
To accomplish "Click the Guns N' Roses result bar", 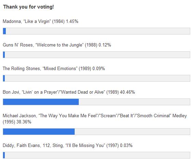I will 96,55.
